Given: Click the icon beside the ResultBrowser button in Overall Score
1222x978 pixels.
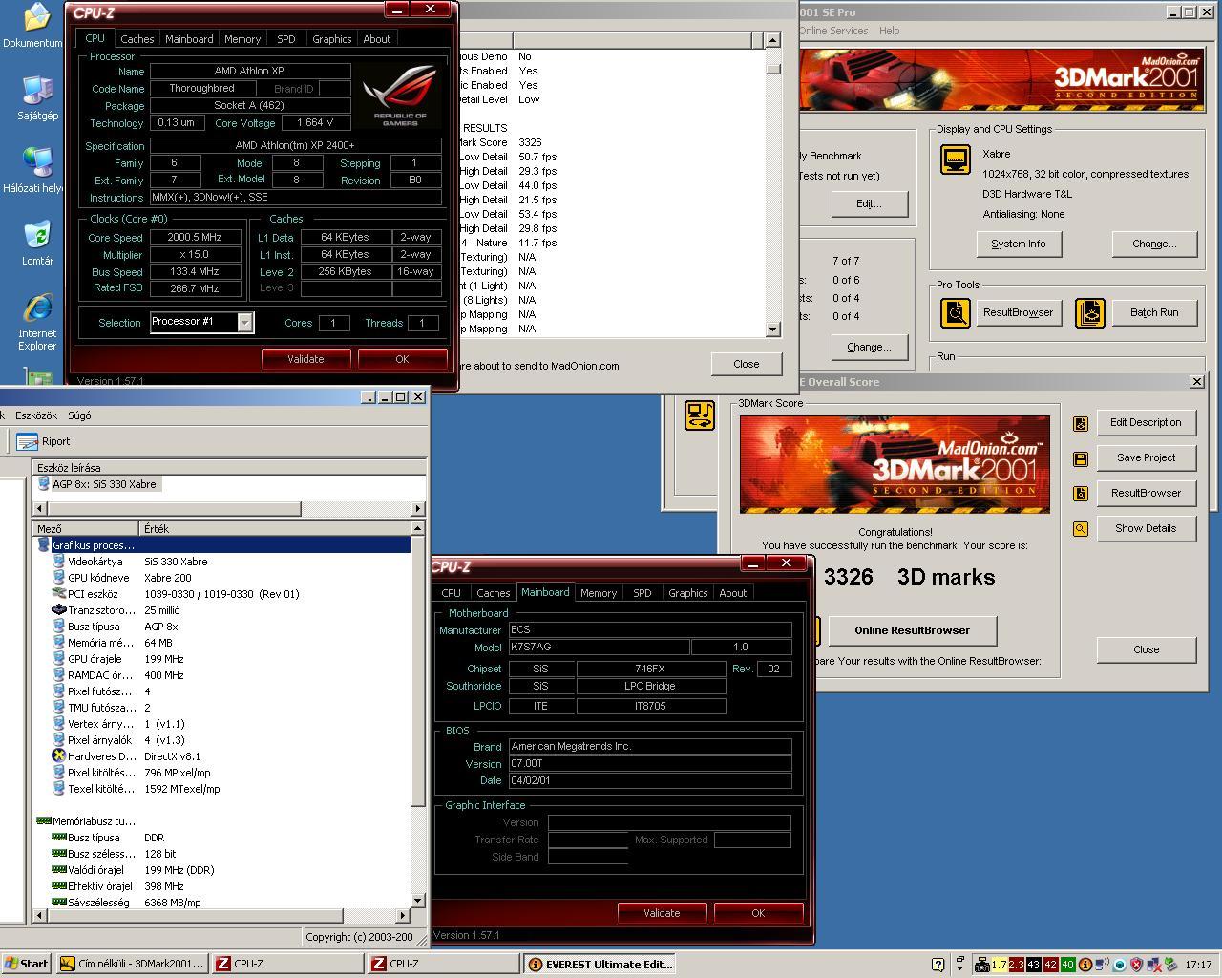Looking at the screenshot, I should tap(1081, 494).
